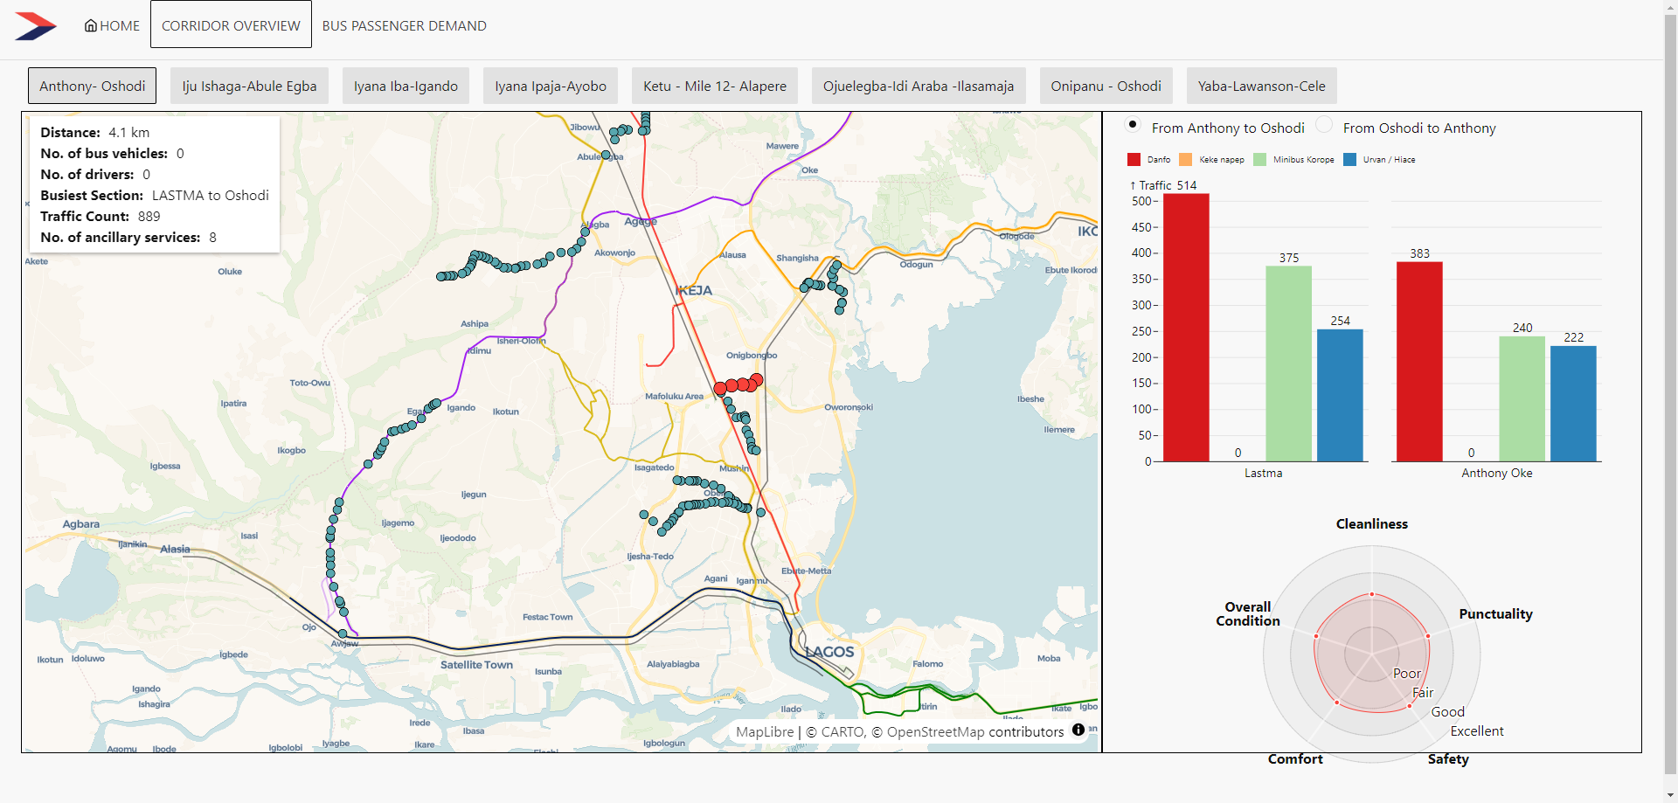Click the Busiest Section LASTMA to Oshodi text

(x=155, y=196)
